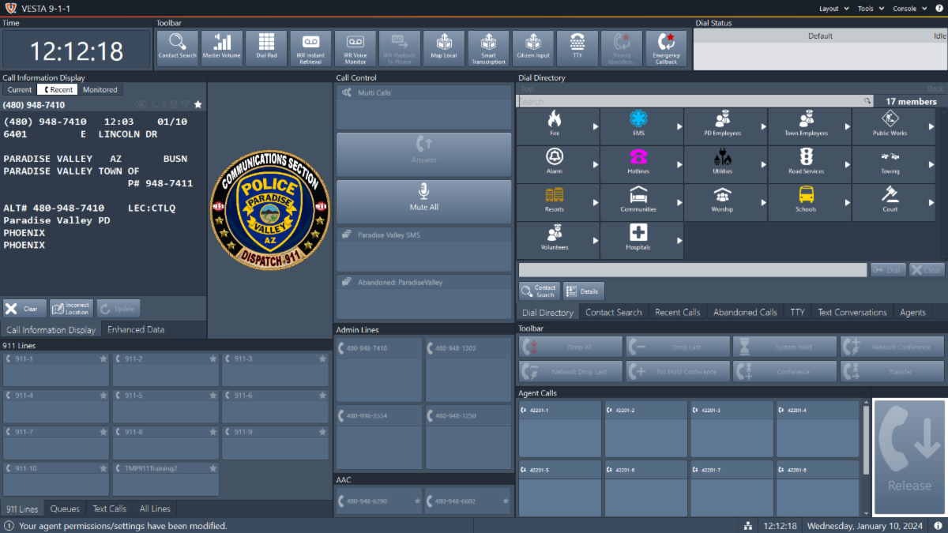Open the Hotlines directory folder
This screenshot has width=948, height=533.
[641, 164]
